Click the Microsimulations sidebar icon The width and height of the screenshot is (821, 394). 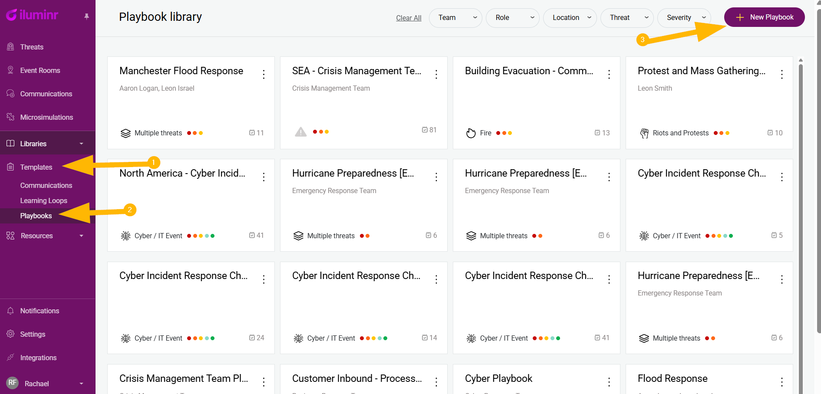pyautogui.click(x=11, y=117)
